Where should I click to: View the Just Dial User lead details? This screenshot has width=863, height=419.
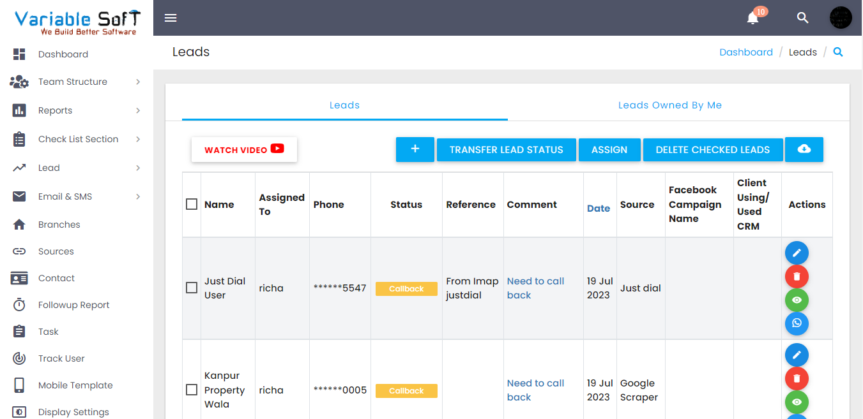click(x=797, y=300)
